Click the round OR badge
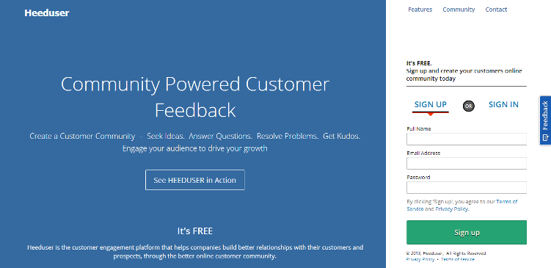The width and height of the screenshot is (551, 268). [x=468, y=106]
